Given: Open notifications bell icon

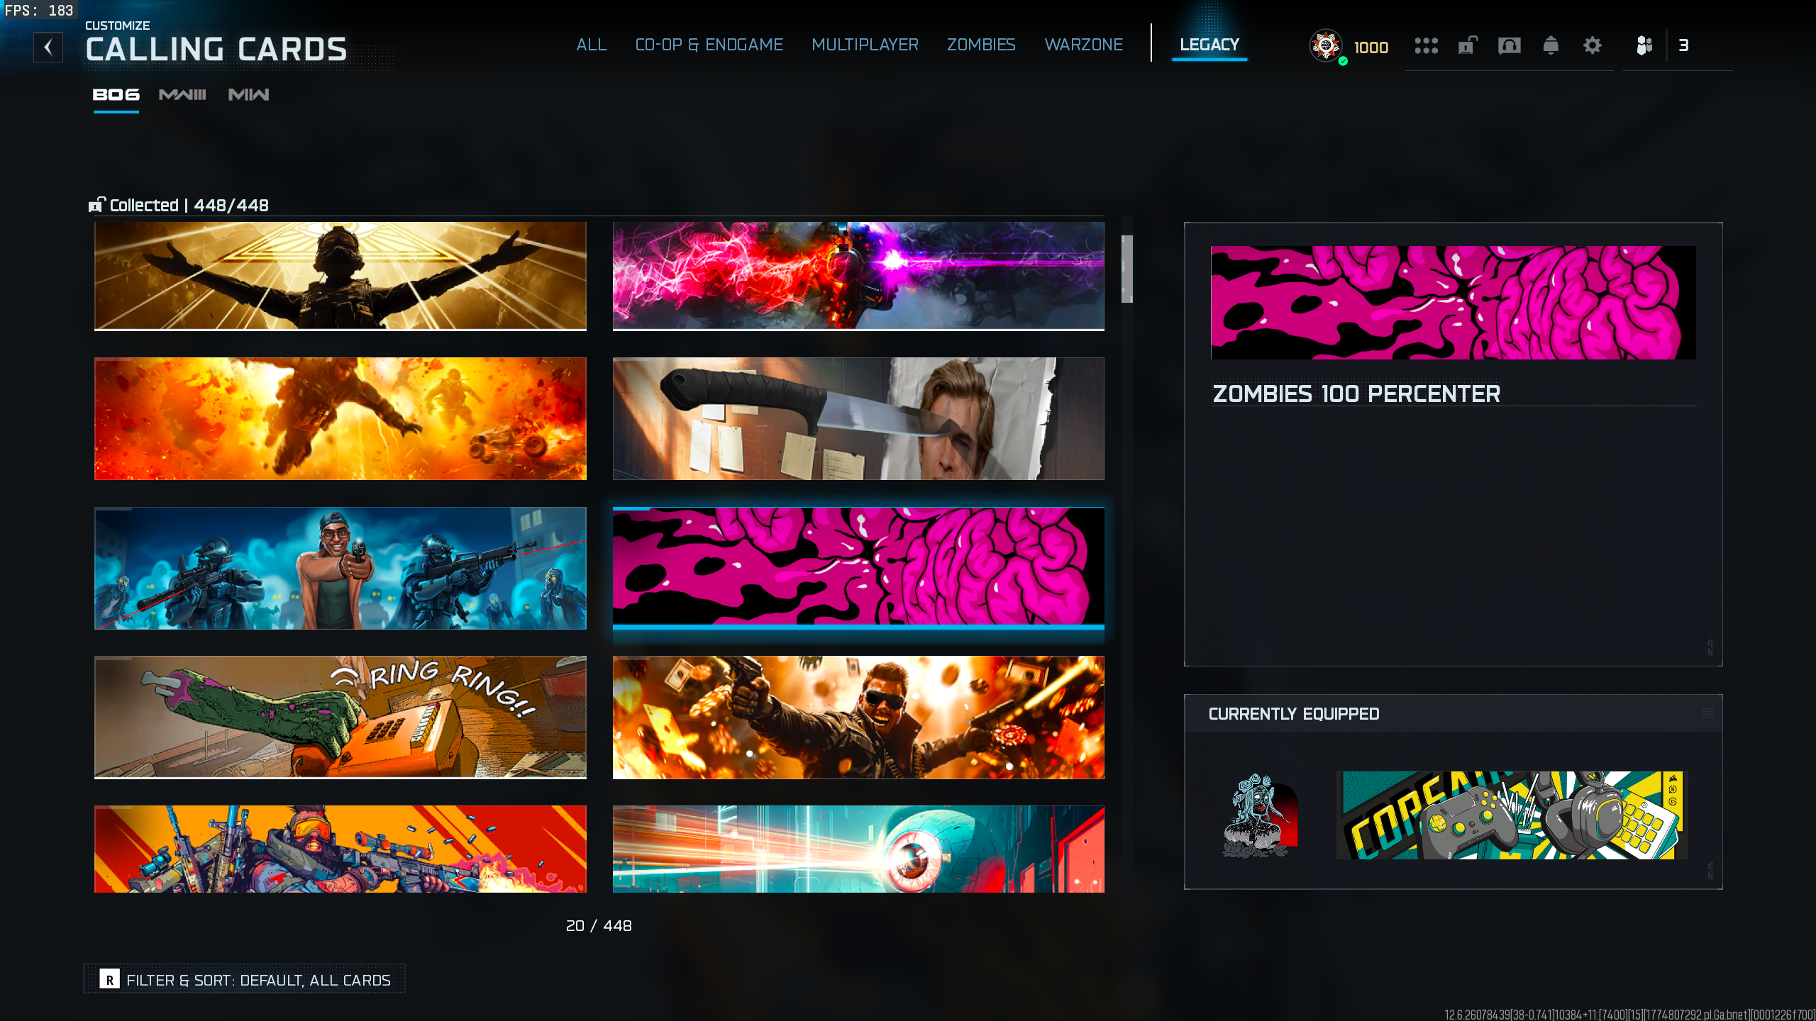Looking at the screenshot, I should pos(1551,46).
